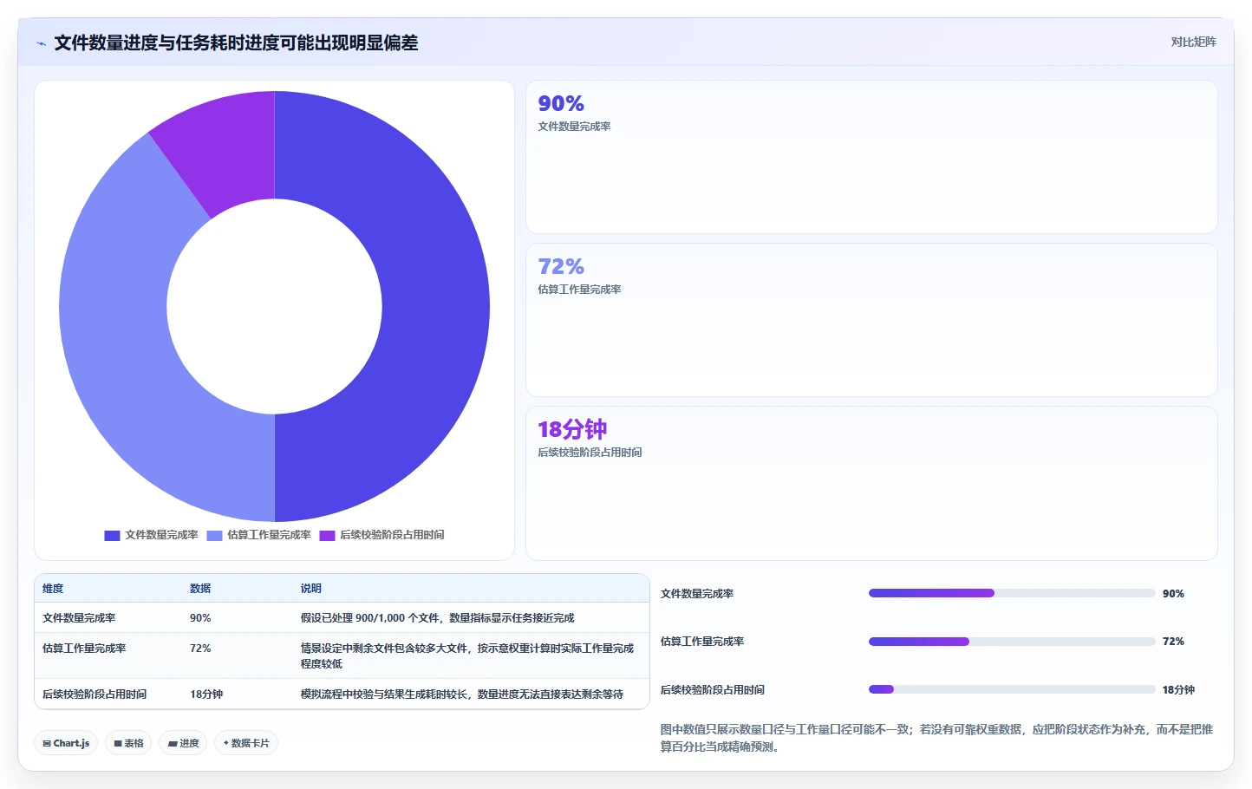
Task: Click table cell 后续校验阶段占用时间
Action: 95,694
